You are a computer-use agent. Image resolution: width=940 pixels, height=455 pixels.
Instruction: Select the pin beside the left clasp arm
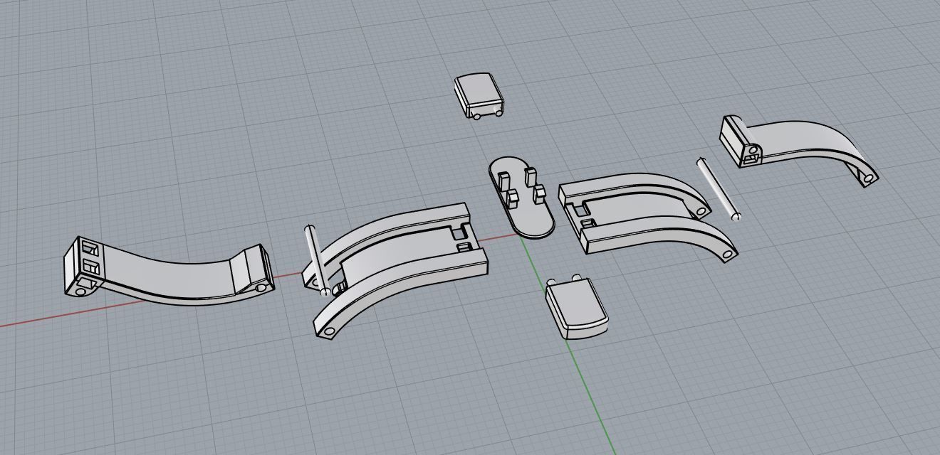318,259
